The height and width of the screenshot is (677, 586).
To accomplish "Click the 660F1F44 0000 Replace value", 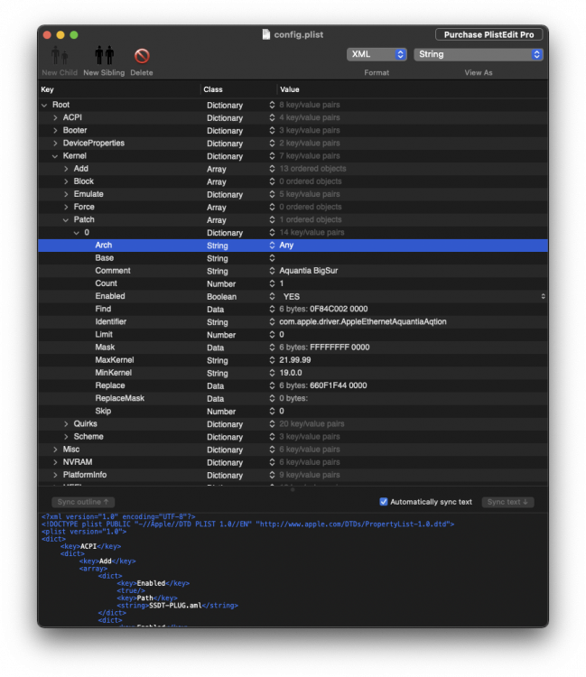I will coord(338,385).
